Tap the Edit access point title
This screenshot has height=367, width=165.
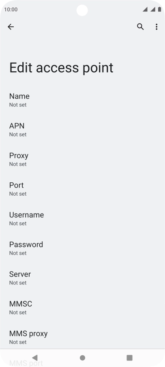tap(61, 68)
